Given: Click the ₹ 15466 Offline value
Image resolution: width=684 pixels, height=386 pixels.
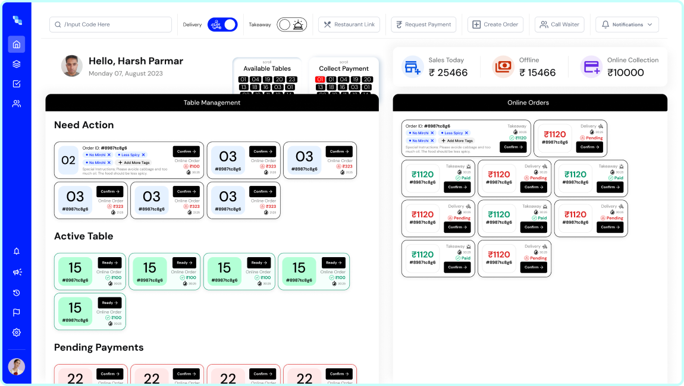Looking at the screenshot, I should coord(538,73).
